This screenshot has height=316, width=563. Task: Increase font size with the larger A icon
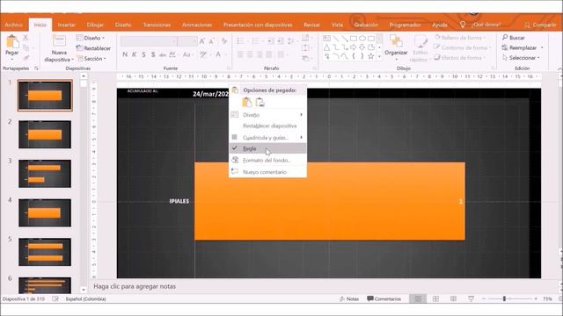coord(202,41)
